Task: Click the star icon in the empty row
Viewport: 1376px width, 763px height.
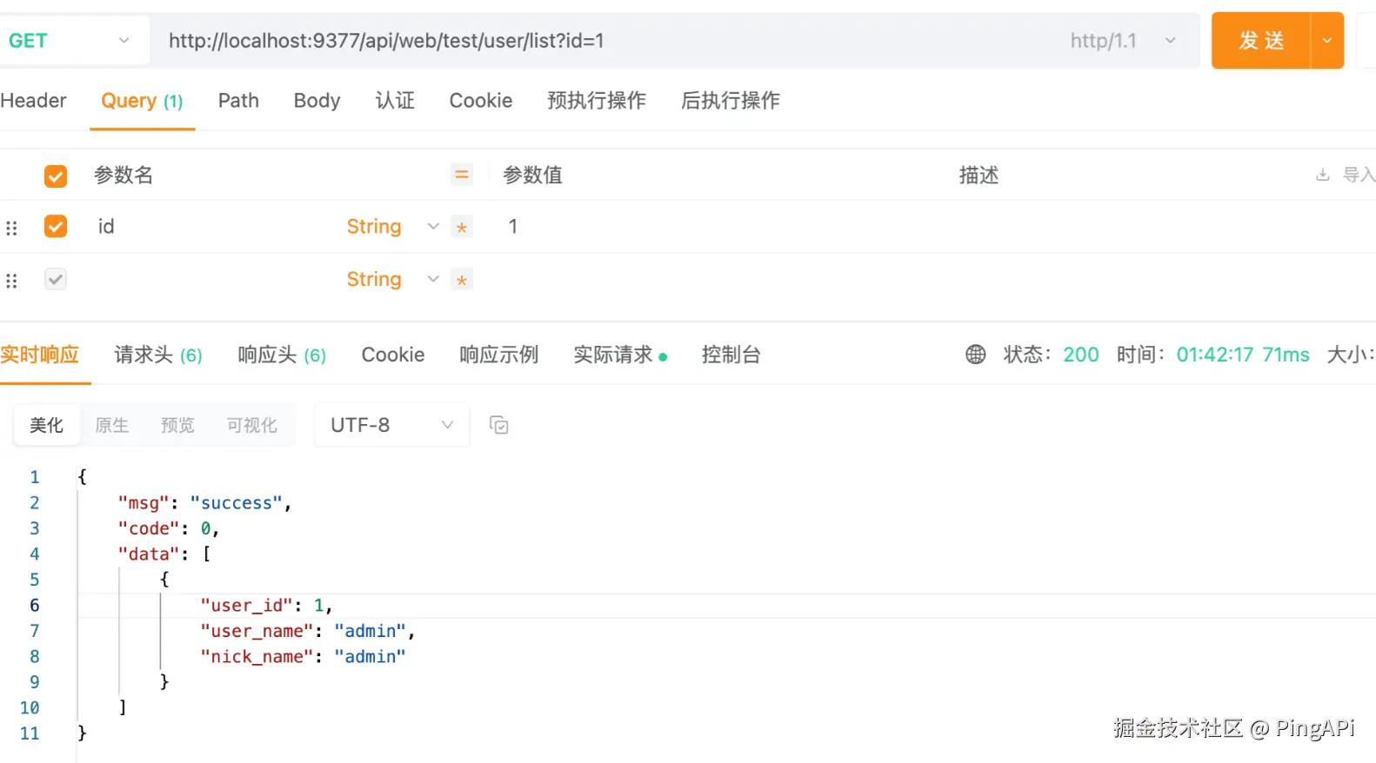Action: [x=462, y=280]
